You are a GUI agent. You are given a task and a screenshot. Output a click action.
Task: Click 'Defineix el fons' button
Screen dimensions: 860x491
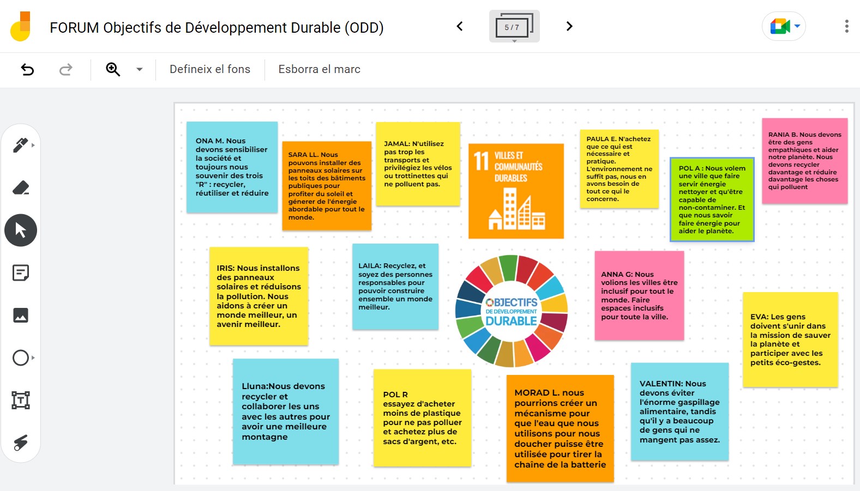coord(210,69)
